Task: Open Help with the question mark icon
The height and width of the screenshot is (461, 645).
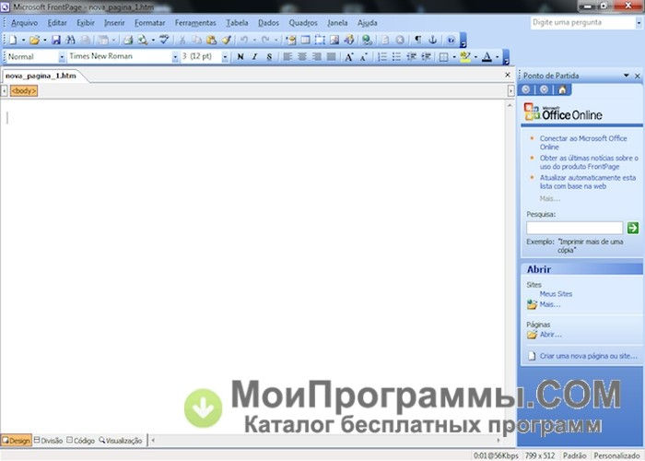Action: pyautogui.click(x=451, y=40)
